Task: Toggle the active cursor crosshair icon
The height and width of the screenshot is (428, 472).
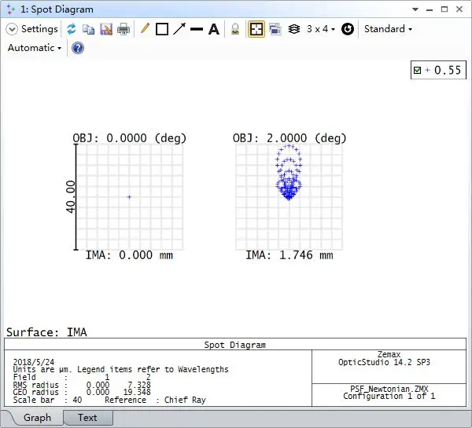Action: point(256,29)
